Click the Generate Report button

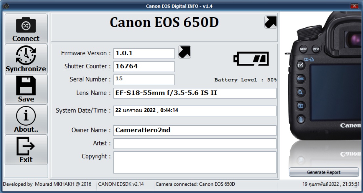coord(324,172)
